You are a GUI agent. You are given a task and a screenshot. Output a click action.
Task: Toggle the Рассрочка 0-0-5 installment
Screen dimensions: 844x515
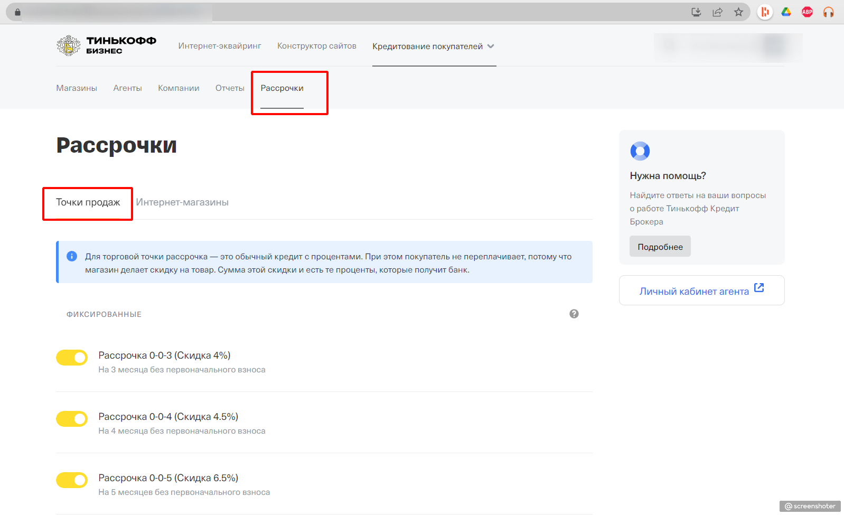coord(72,480)
